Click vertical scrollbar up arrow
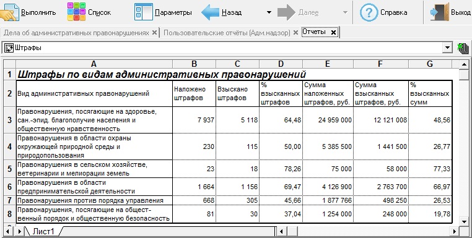472x238 pixels. pyautogui.click(x=464, y=64)
